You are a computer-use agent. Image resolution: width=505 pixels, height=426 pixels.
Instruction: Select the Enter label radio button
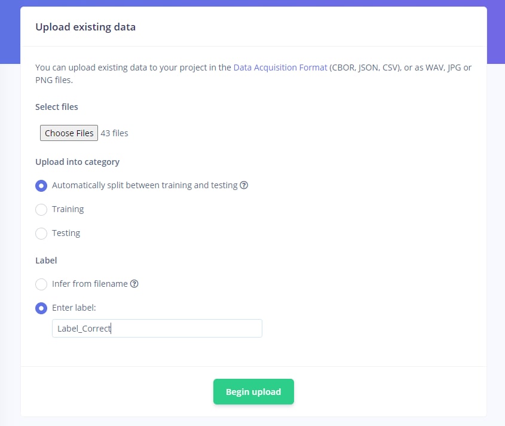click(x=41, y=308)
